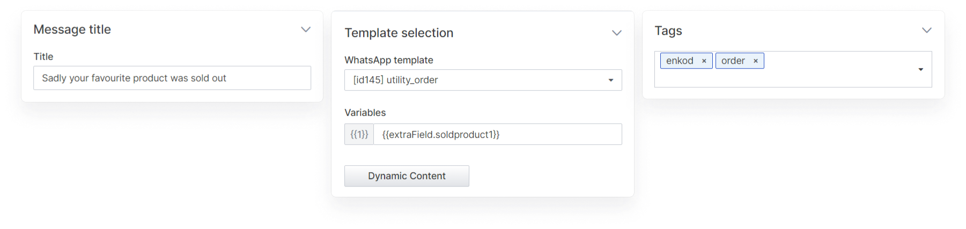Open the WhatsApp template dropdown arrow

click(x=610, y=80)
